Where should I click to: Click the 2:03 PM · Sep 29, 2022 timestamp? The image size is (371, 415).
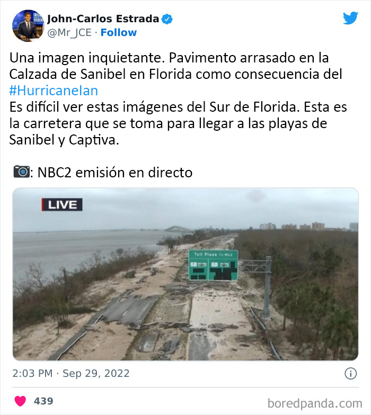71,374
